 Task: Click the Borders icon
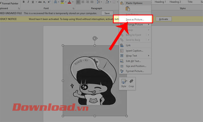pyautogui.click(x=114, y=2)
